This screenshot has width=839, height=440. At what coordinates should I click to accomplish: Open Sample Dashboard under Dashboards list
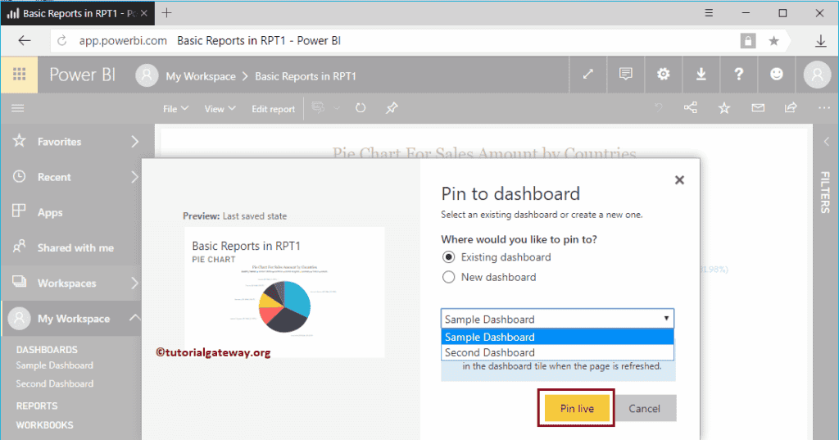tap(55, 365)
